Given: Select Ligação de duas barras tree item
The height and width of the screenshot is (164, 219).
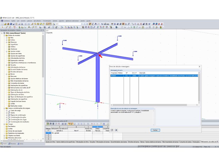Looking at the screenshot, I should coord(18,101).
